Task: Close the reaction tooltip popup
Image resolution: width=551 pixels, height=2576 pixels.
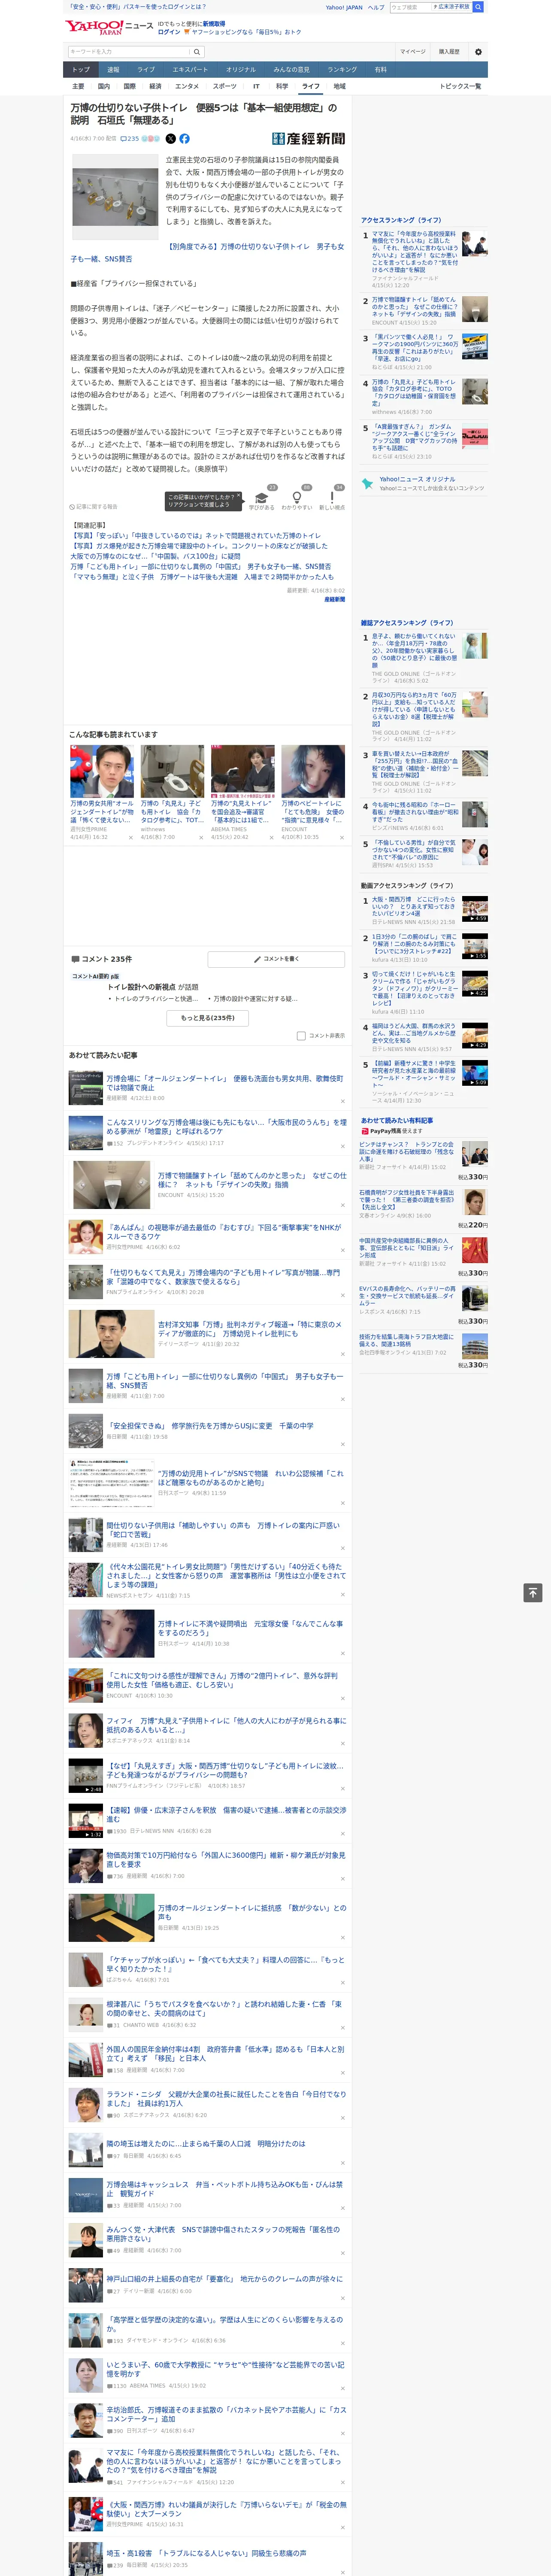Action: point(238,496)
